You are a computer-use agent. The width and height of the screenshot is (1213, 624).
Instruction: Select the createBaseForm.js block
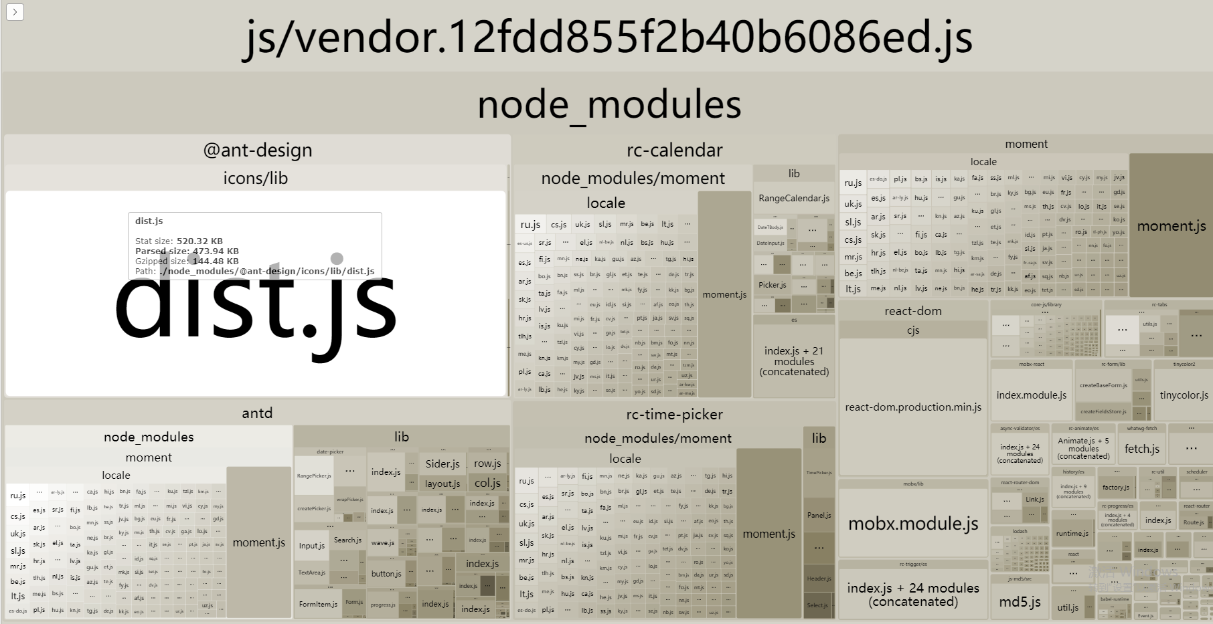(x=1103, y=385)
